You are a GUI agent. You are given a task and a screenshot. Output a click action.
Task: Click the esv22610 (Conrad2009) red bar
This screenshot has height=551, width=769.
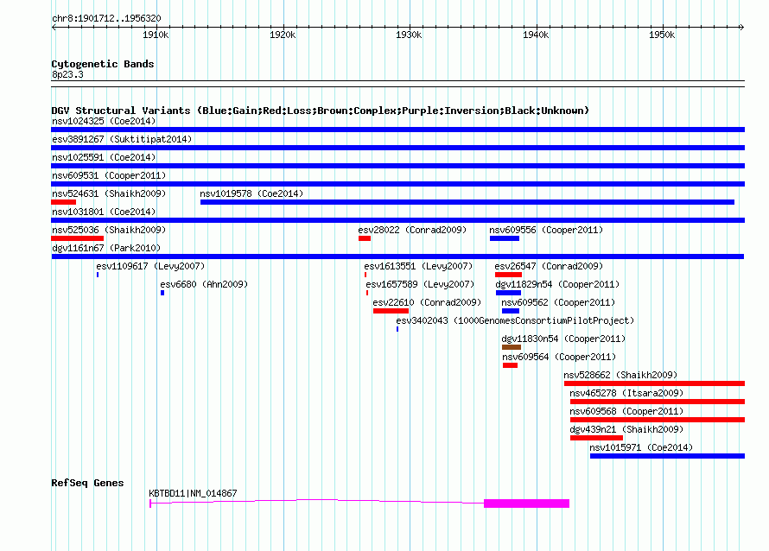click(391, 311)
